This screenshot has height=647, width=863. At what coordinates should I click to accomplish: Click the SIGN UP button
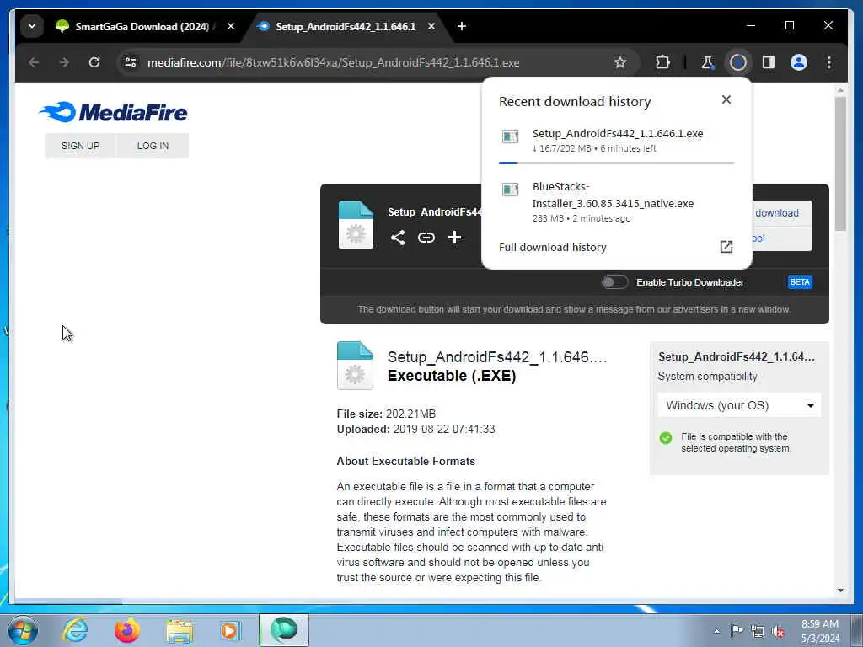[80, 146]
